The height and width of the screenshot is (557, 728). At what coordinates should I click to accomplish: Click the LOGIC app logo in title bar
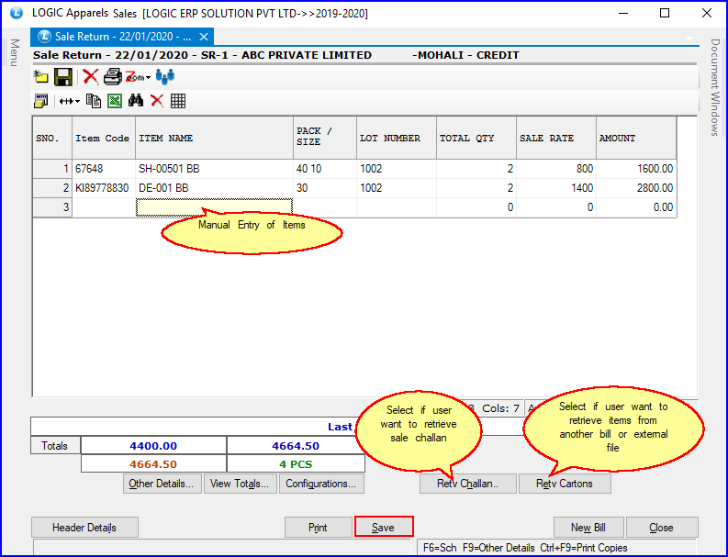tap(17, 13)
